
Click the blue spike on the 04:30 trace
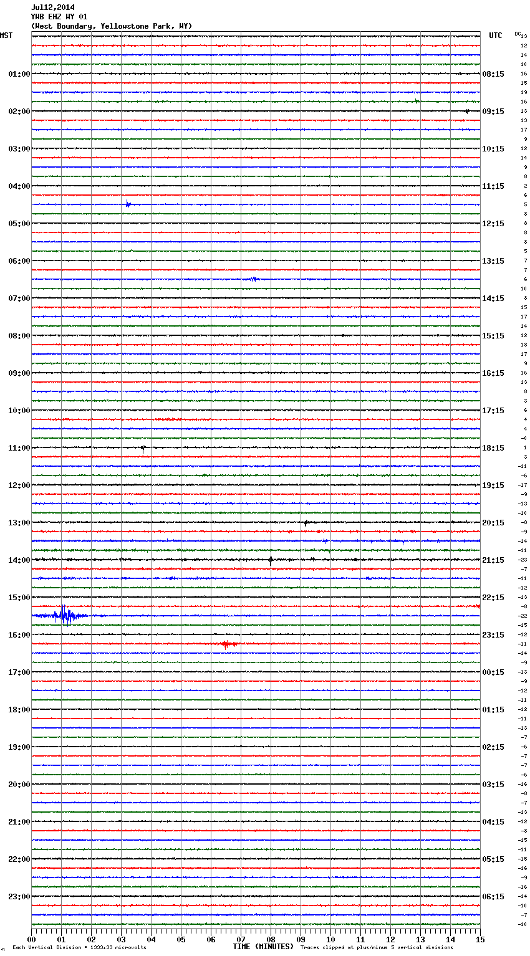(127, 204)
